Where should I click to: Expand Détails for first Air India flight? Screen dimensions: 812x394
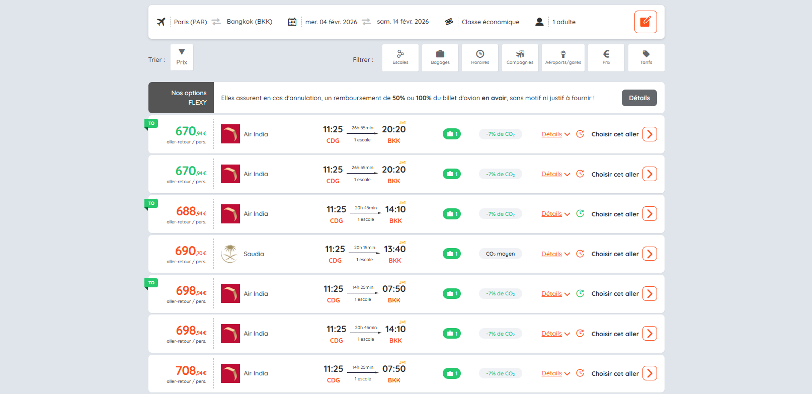click(x=555, y=134)
